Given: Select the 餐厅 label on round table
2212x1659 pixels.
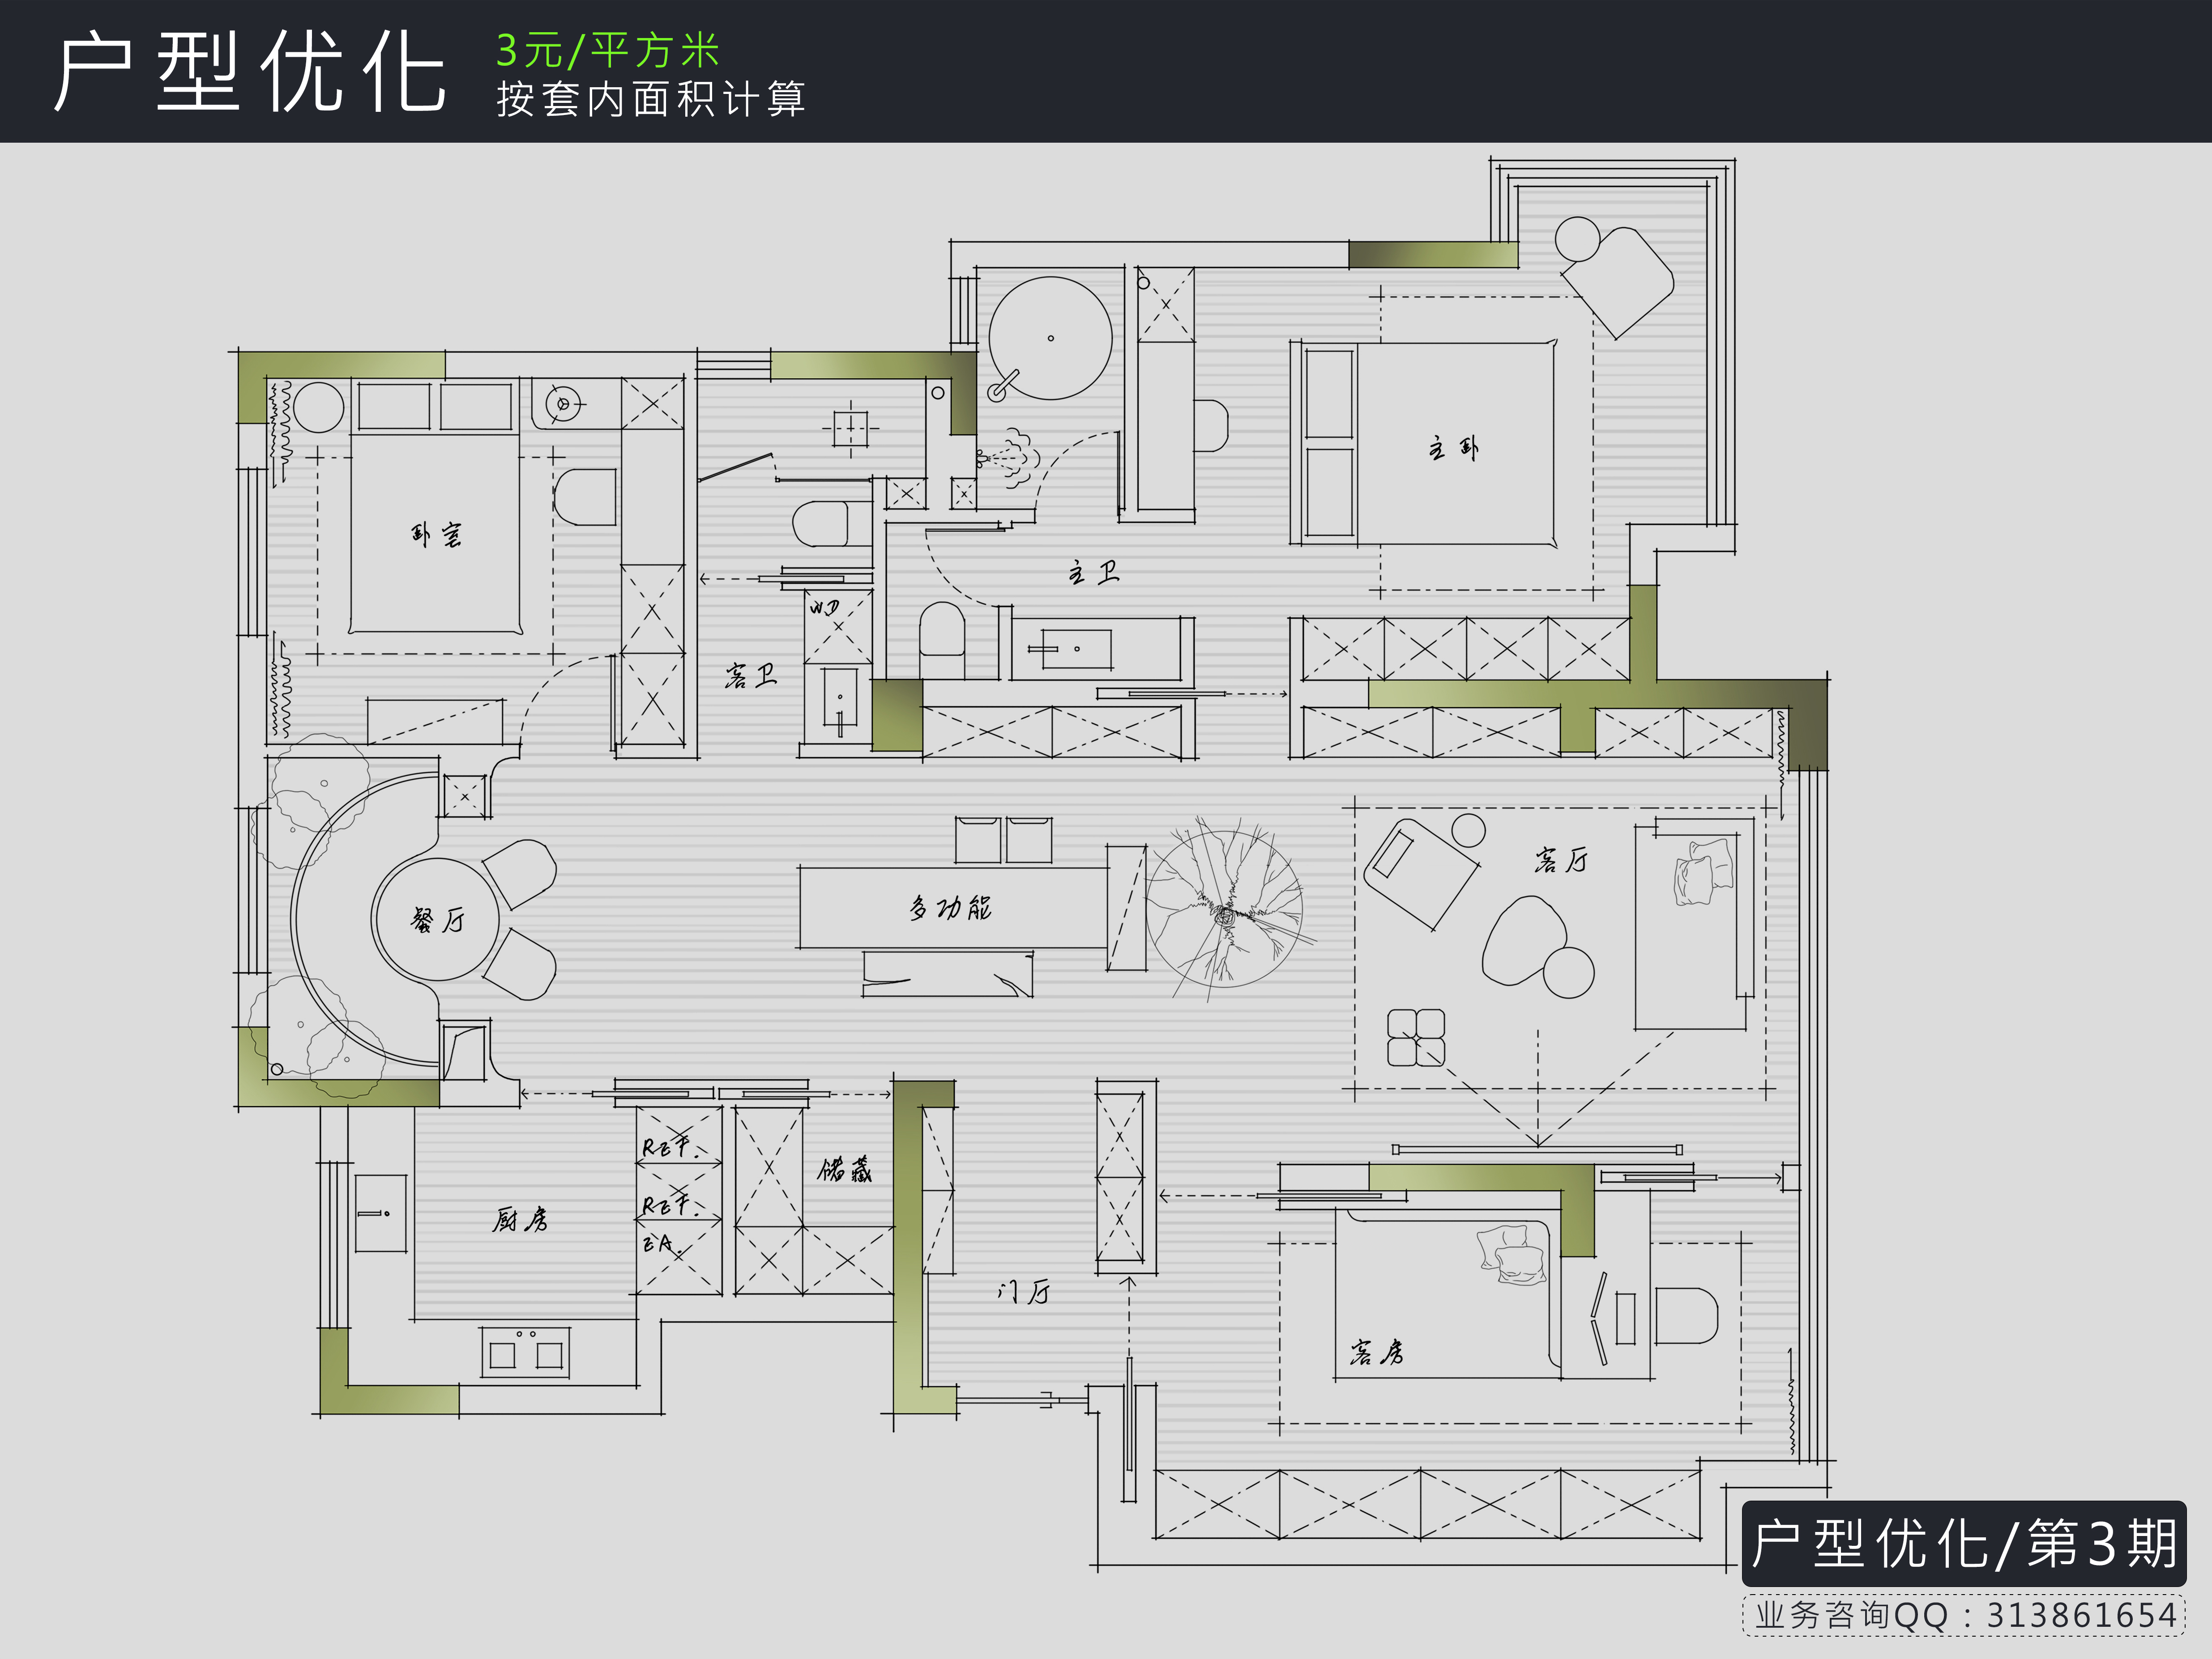Looking at the screenshot, I should [438, 920].
